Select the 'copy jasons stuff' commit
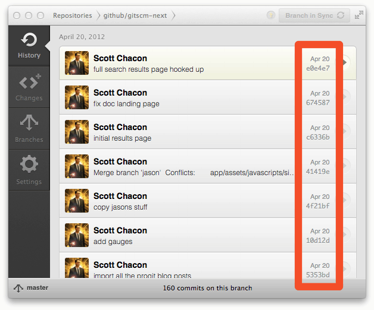Viewport: 374px width, 310px height. (x=208, y=201)
